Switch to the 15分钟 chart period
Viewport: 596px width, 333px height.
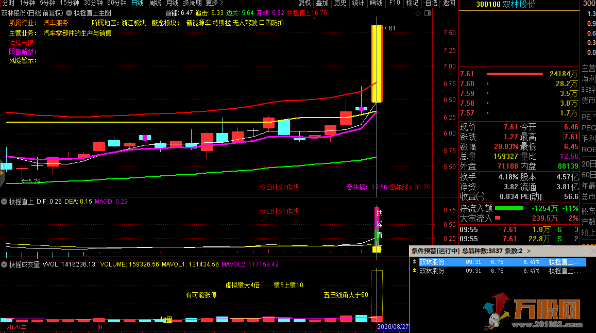coord(70,3)
